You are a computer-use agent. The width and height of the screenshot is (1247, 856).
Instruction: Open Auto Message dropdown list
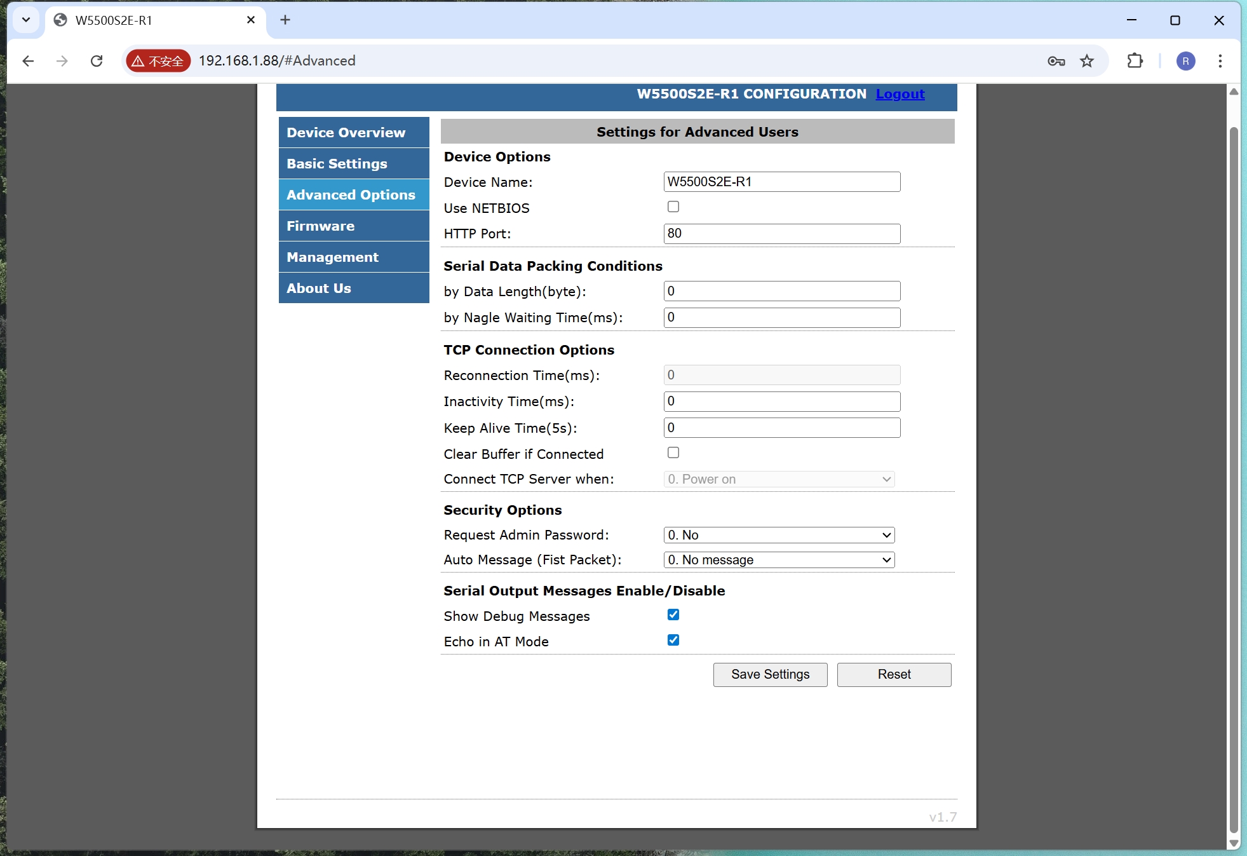pyautogui.click(x=779, y=560)
